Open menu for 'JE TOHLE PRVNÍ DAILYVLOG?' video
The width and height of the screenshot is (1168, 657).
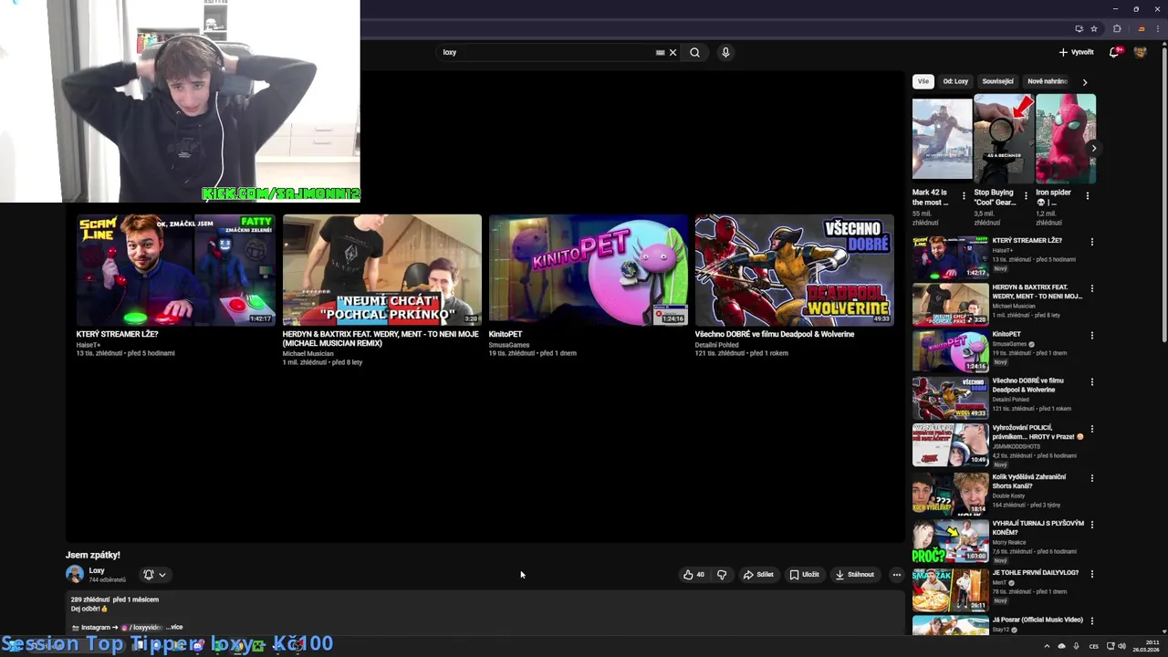pos(1092,574)
